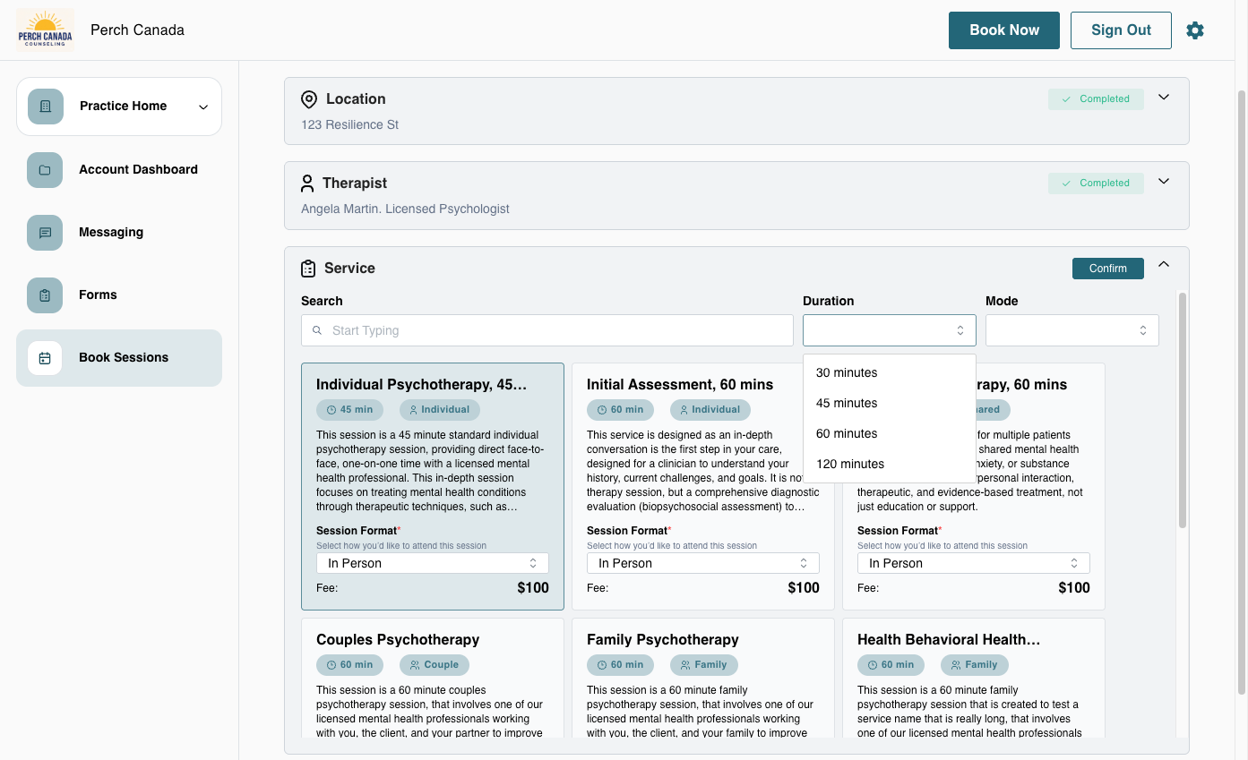Click the Therapist Completed status badge
The height and width of the screenshot is (760, 1248).
(1096, 184)
